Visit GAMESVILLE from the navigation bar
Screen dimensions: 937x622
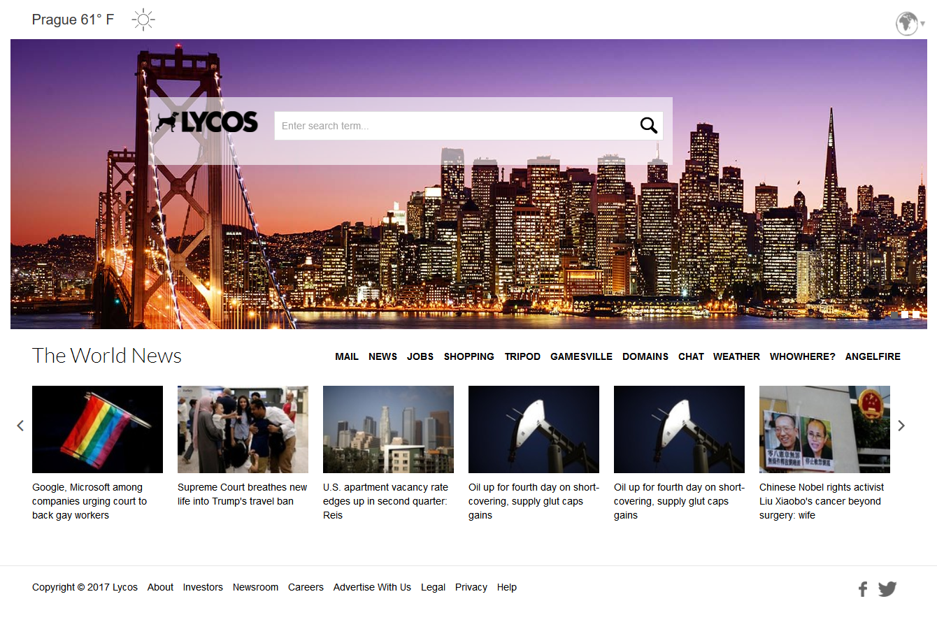(581, 356)
